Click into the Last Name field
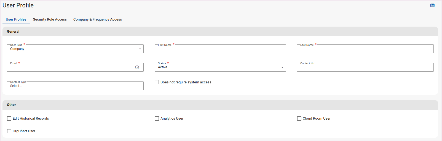Viewport: 442px width, 141px height. (x=365, y=49)
